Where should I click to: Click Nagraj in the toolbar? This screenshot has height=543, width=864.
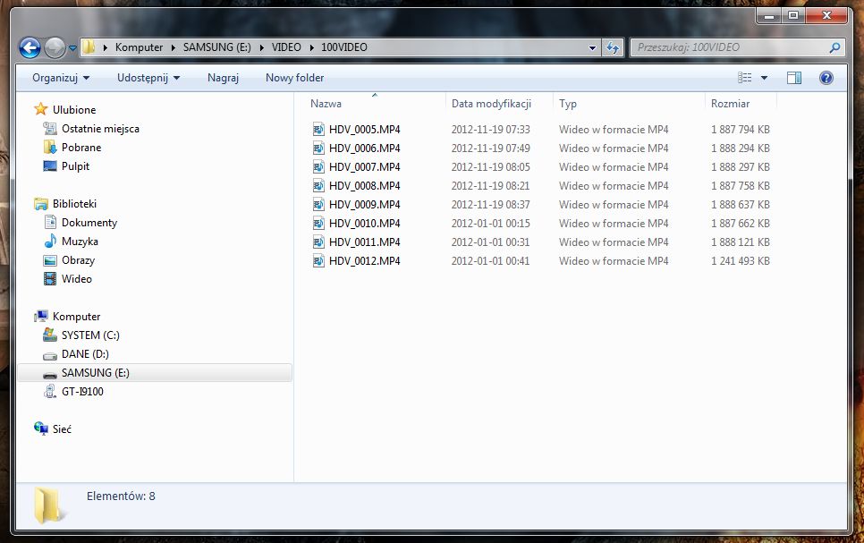[223, 78]
